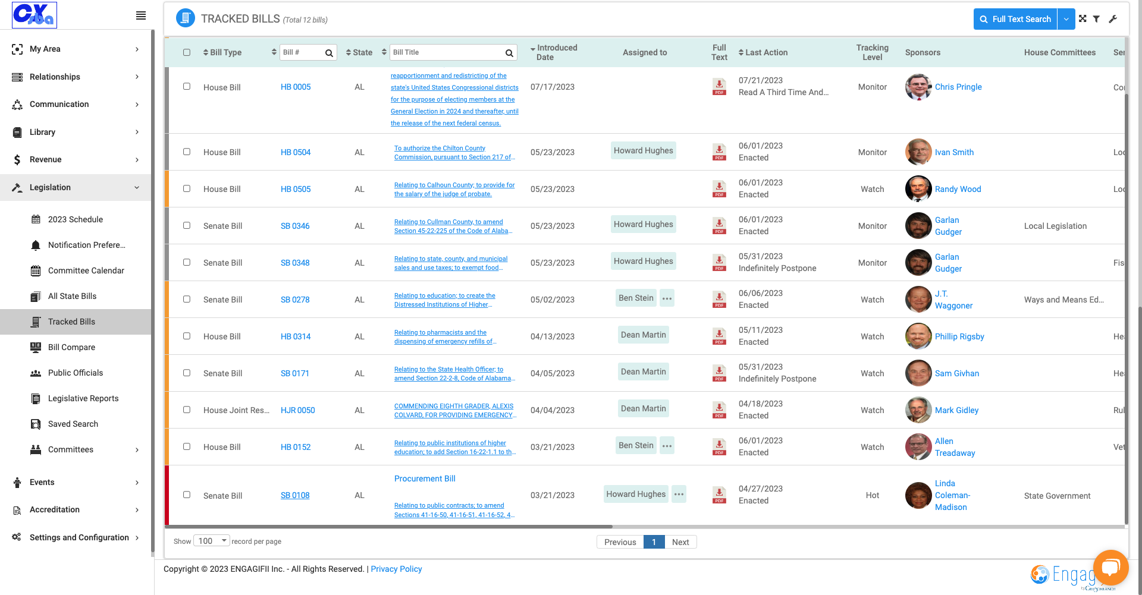The image size is (1142, 595).
Task: Click the CX logo at top left
Action: pyautogui.click(x=34, y=15)
